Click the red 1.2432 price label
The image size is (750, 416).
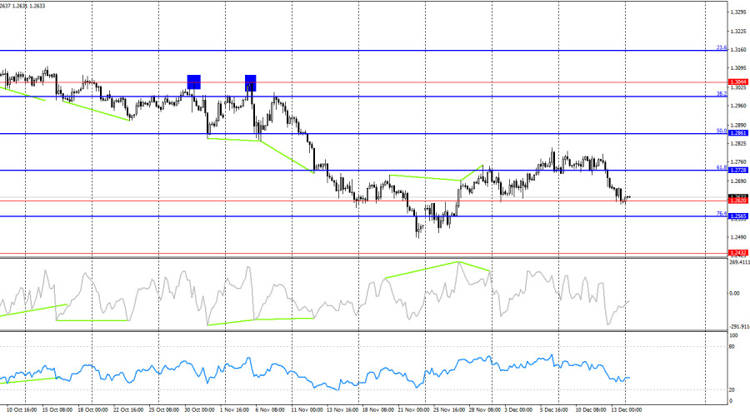tap(737, 252)
